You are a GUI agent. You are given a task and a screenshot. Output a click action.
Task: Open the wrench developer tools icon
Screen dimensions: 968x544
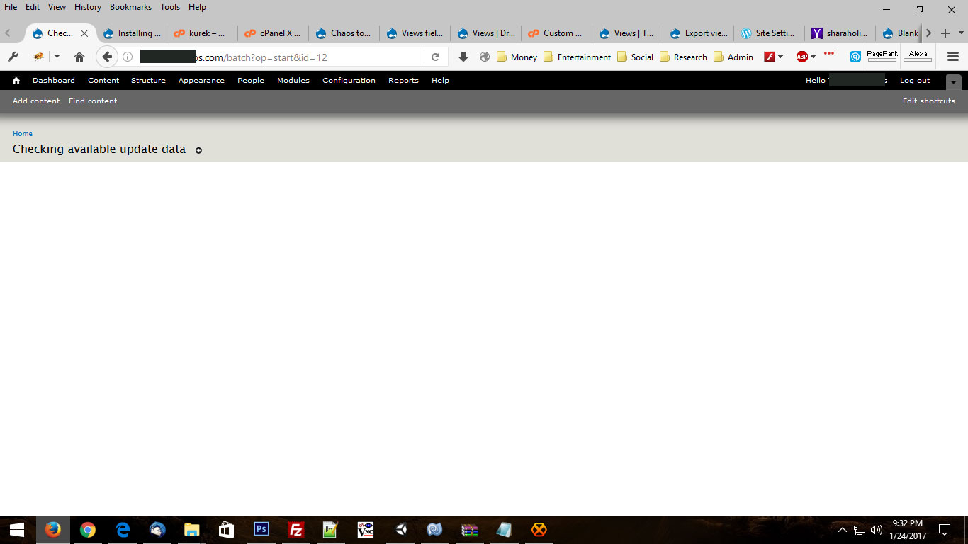13,57
